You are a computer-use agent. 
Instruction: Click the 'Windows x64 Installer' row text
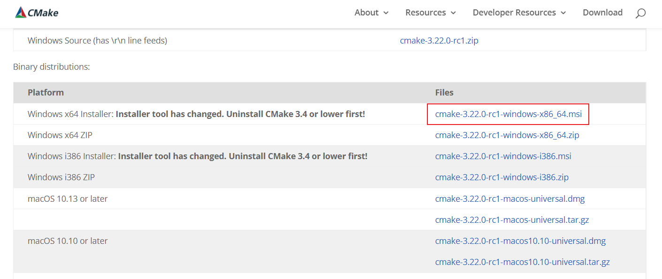click(x=196, y=114)
